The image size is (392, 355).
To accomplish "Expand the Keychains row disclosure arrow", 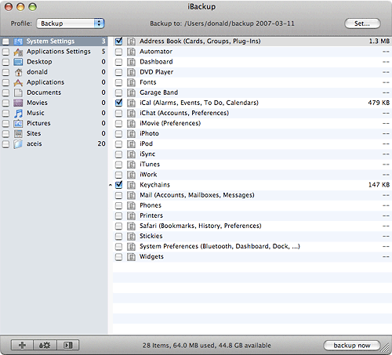I will [111, 185].
